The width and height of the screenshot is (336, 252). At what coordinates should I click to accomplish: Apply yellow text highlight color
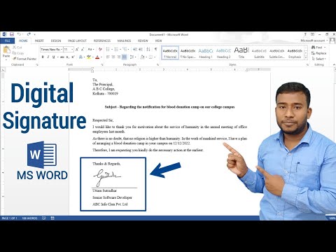pyautogui.click(x=89, y=57)
